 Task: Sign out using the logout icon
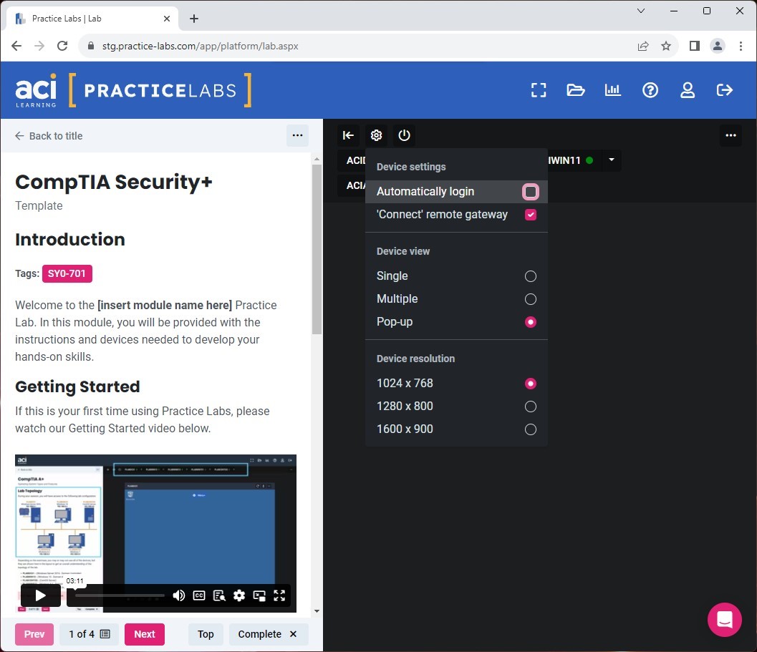click(724, 90)
